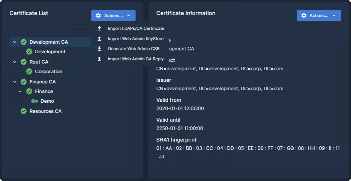Viewport: 351px width, 181px height.
Task: Click verified badge icon of Development CA
Action: 23,42
